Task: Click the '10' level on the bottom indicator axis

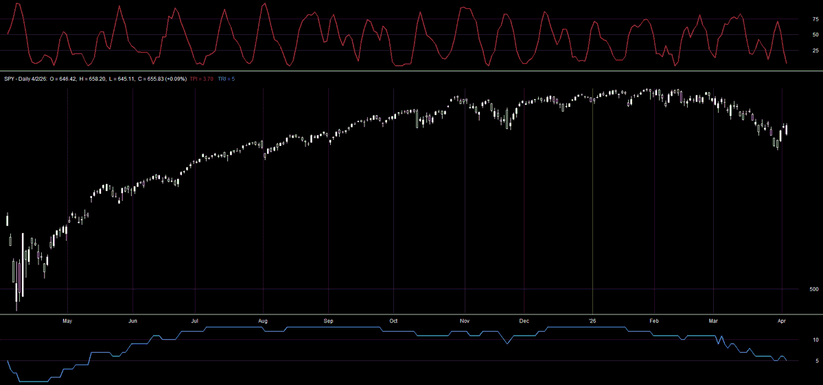Action: 815,340
